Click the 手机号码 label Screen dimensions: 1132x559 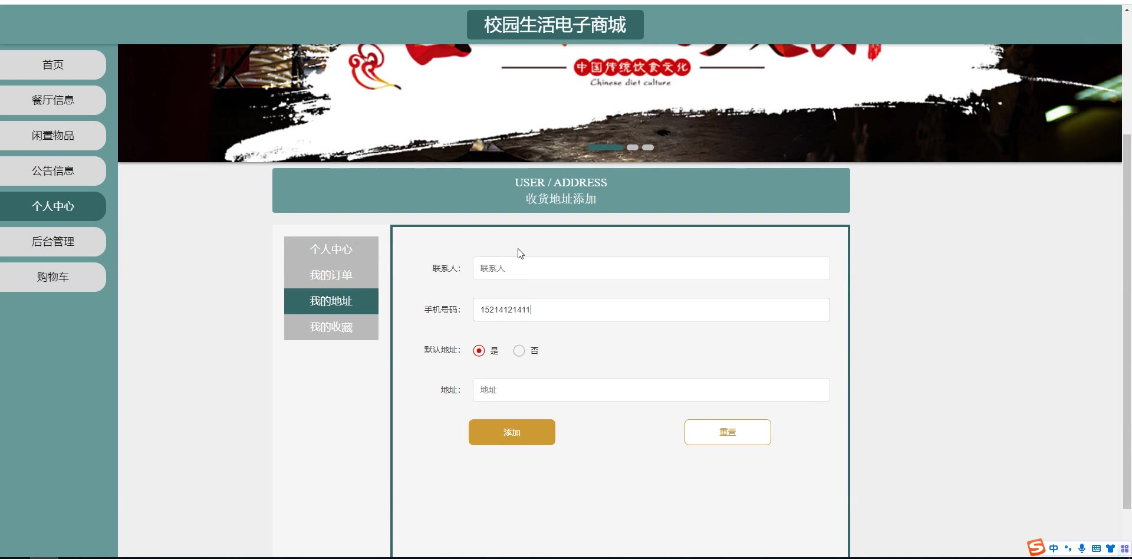[x=442, y=310]
